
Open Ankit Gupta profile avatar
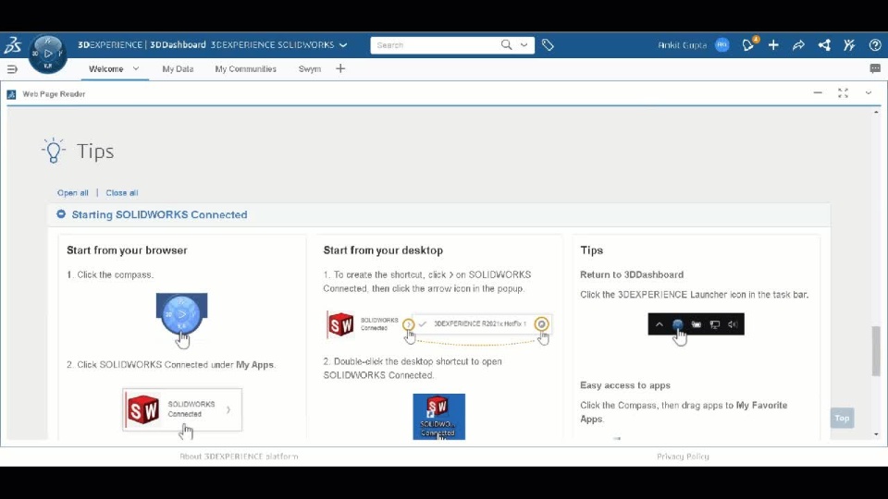[722, 44]
